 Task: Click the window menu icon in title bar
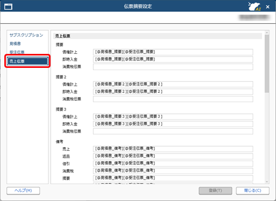coord(8,6)
